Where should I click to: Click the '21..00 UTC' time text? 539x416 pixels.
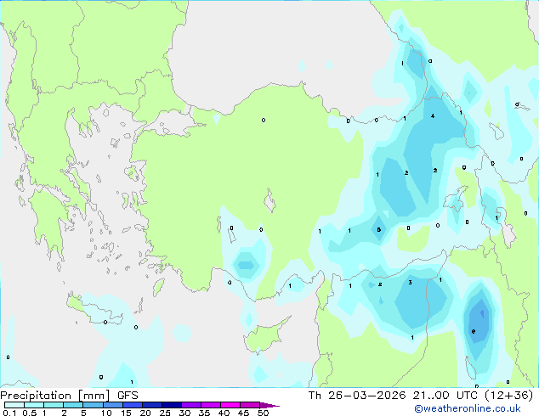[x=445, y=396]
